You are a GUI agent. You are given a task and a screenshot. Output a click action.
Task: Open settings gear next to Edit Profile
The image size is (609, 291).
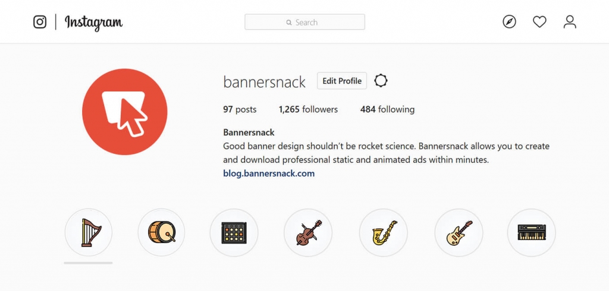click(381, 81)
